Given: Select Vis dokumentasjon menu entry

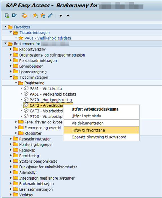Looking at the screenshot, I should pos(88,123).
